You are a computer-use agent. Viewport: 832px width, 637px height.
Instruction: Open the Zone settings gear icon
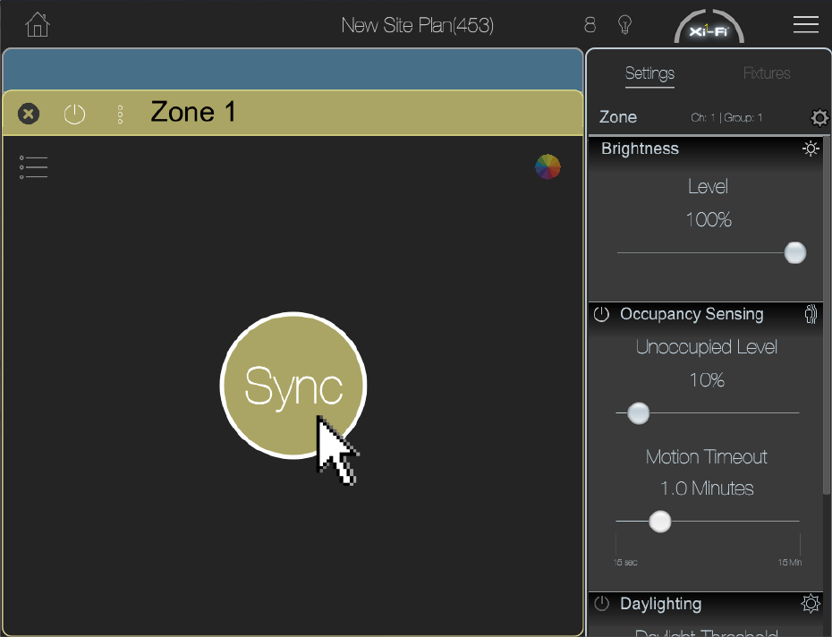click(819, 118)
